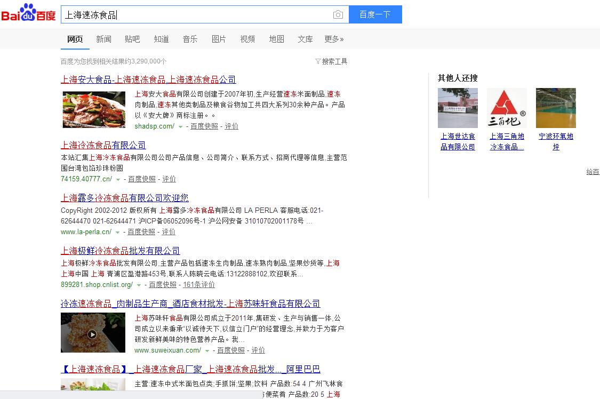Open 百度快照 for suweixuan.com result
This screenshot has width=600, height=399.
[231, 350]
